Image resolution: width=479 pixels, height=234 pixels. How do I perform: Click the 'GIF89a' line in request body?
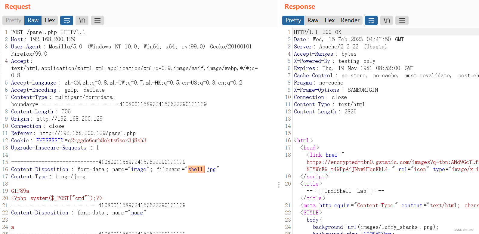tap(20, 191)
